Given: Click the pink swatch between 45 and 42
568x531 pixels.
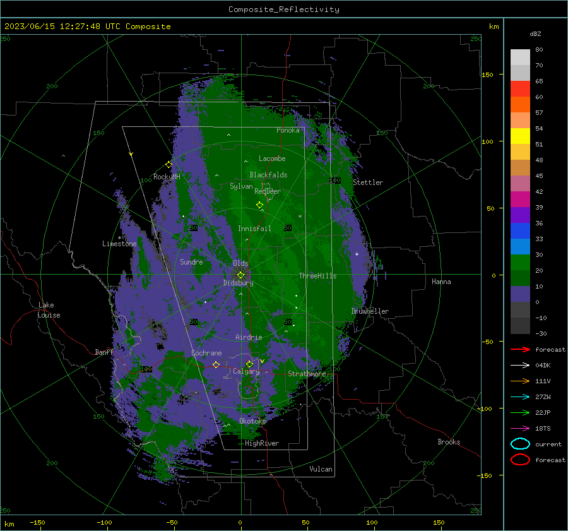Looking at the screenshot, I should (520, 184).
